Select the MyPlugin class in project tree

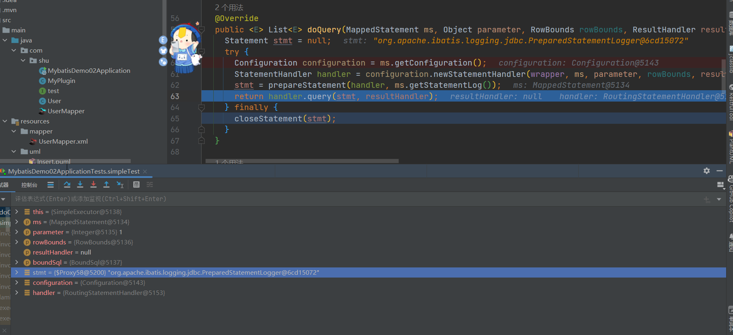[61, 81]
